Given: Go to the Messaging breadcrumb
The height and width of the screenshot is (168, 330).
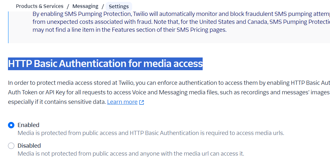Looking at the screenshot, I should click(x=85, y=6).
